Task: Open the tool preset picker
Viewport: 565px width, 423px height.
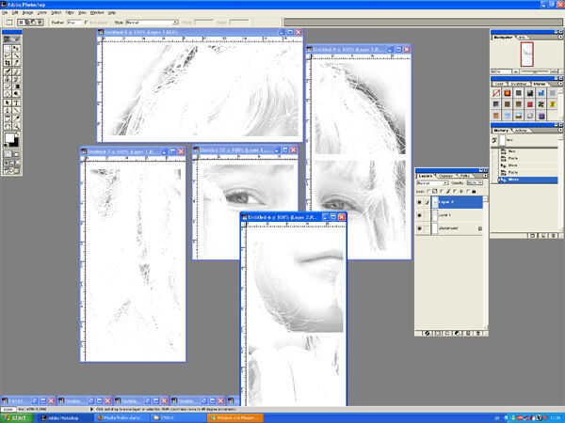Action: pos(9,23)
